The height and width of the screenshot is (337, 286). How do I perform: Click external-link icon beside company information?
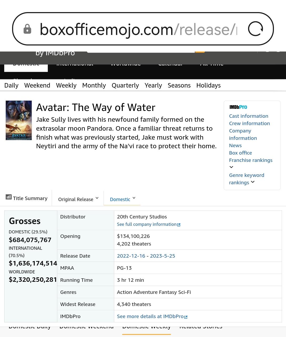(179, 224)
